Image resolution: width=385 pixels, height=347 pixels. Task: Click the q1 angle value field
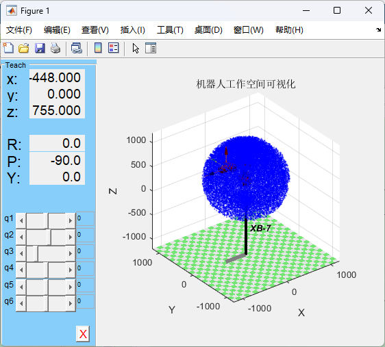pyautogui.click(x=85, y=218)
